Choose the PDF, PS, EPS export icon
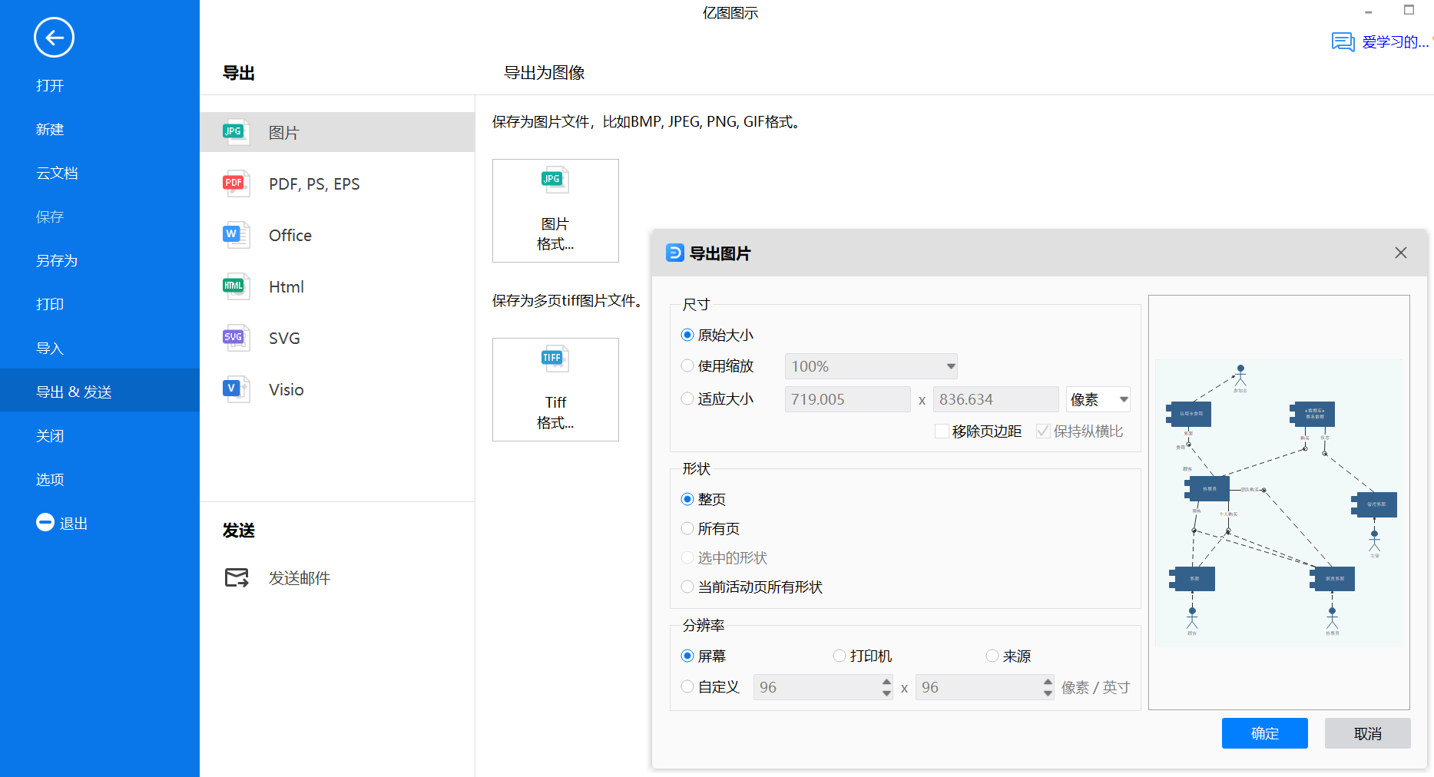Screen dimensions: 1434x777 (235, 184)
